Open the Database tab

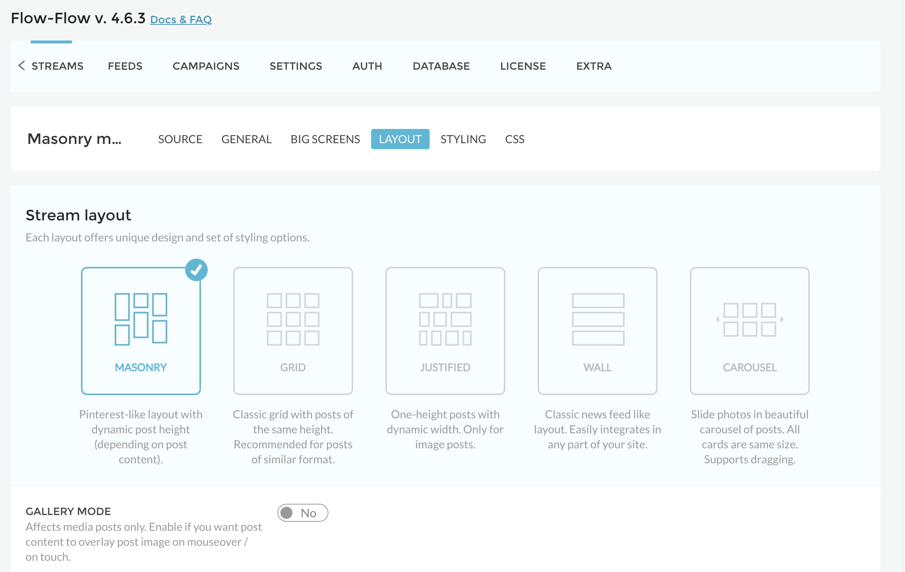coord(441,66)
